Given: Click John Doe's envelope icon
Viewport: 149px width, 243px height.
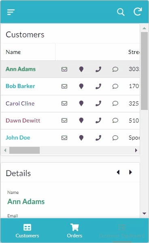Looking at the screenshot, I should (64, 138).
